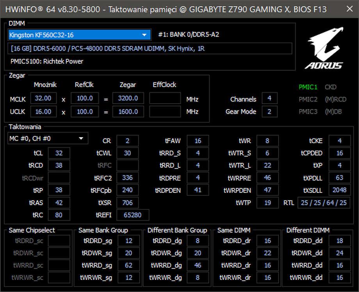
Task: Click the UCLK multiplier value 16.00
Action: 43,111
